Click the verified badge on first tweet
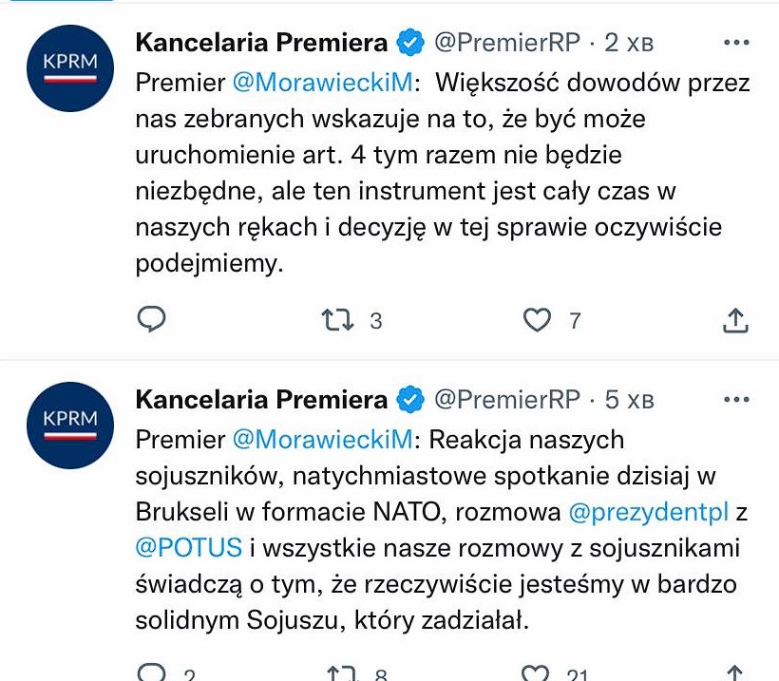This screenshot has width=779, height=681. [410, 43]
